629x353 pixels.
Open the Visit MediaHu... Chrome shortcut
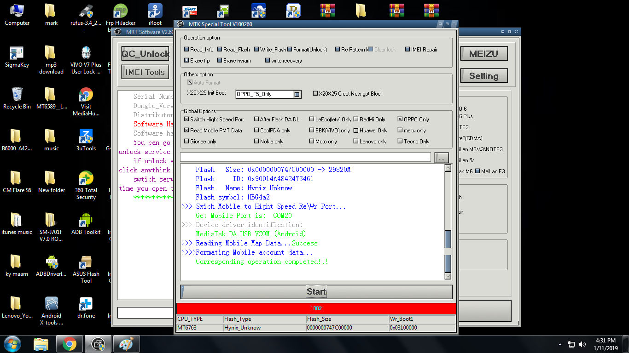pos(86,102)
